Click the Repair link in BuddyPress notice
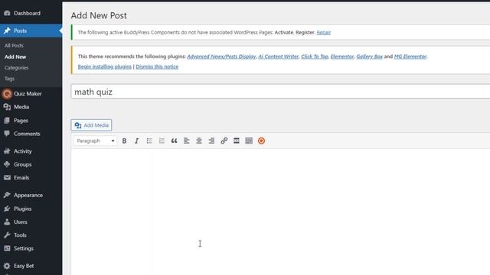The width and height of the screenshot is (490, 275). click(x=323, y=32)
